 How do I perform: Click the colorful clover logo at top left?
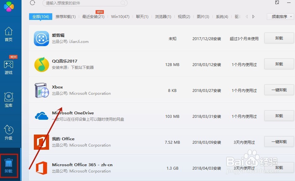[x=9, y=7]
